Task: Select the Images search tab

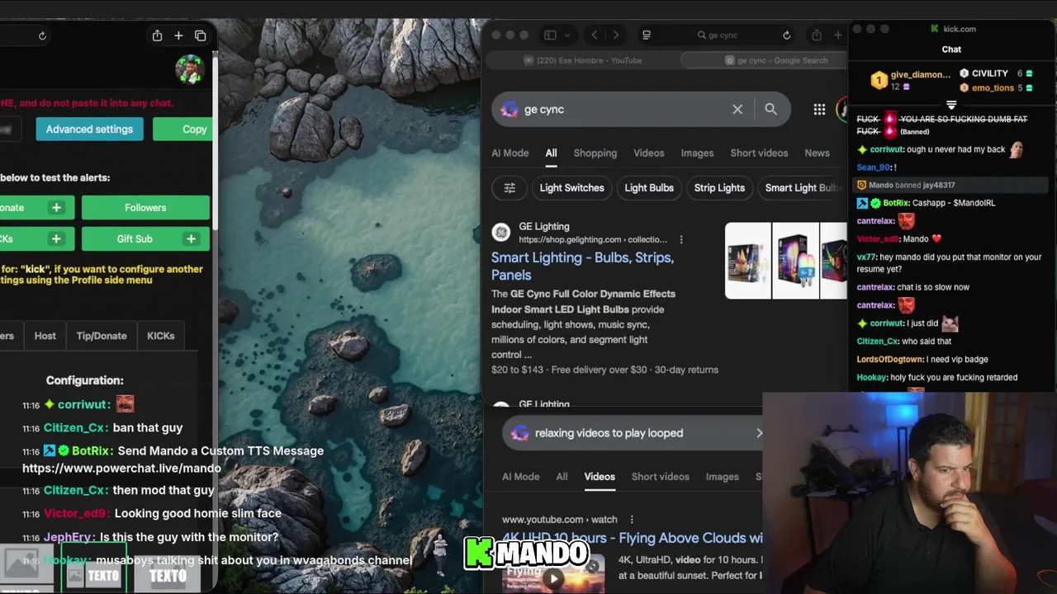Action: (x=697, y=153)
